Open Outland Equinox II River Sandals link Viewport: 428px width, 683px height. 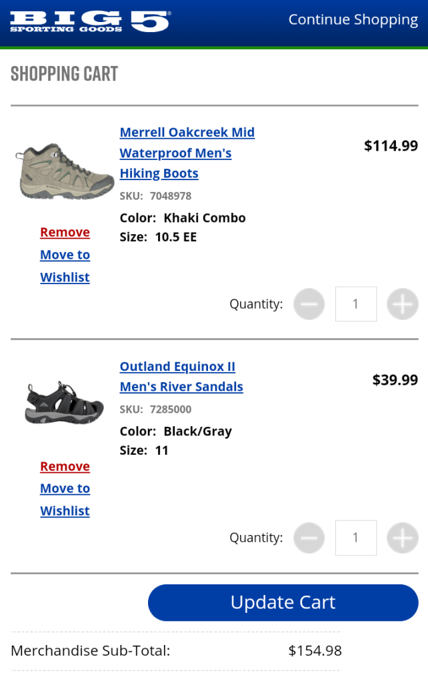click(x=181, y=377)
